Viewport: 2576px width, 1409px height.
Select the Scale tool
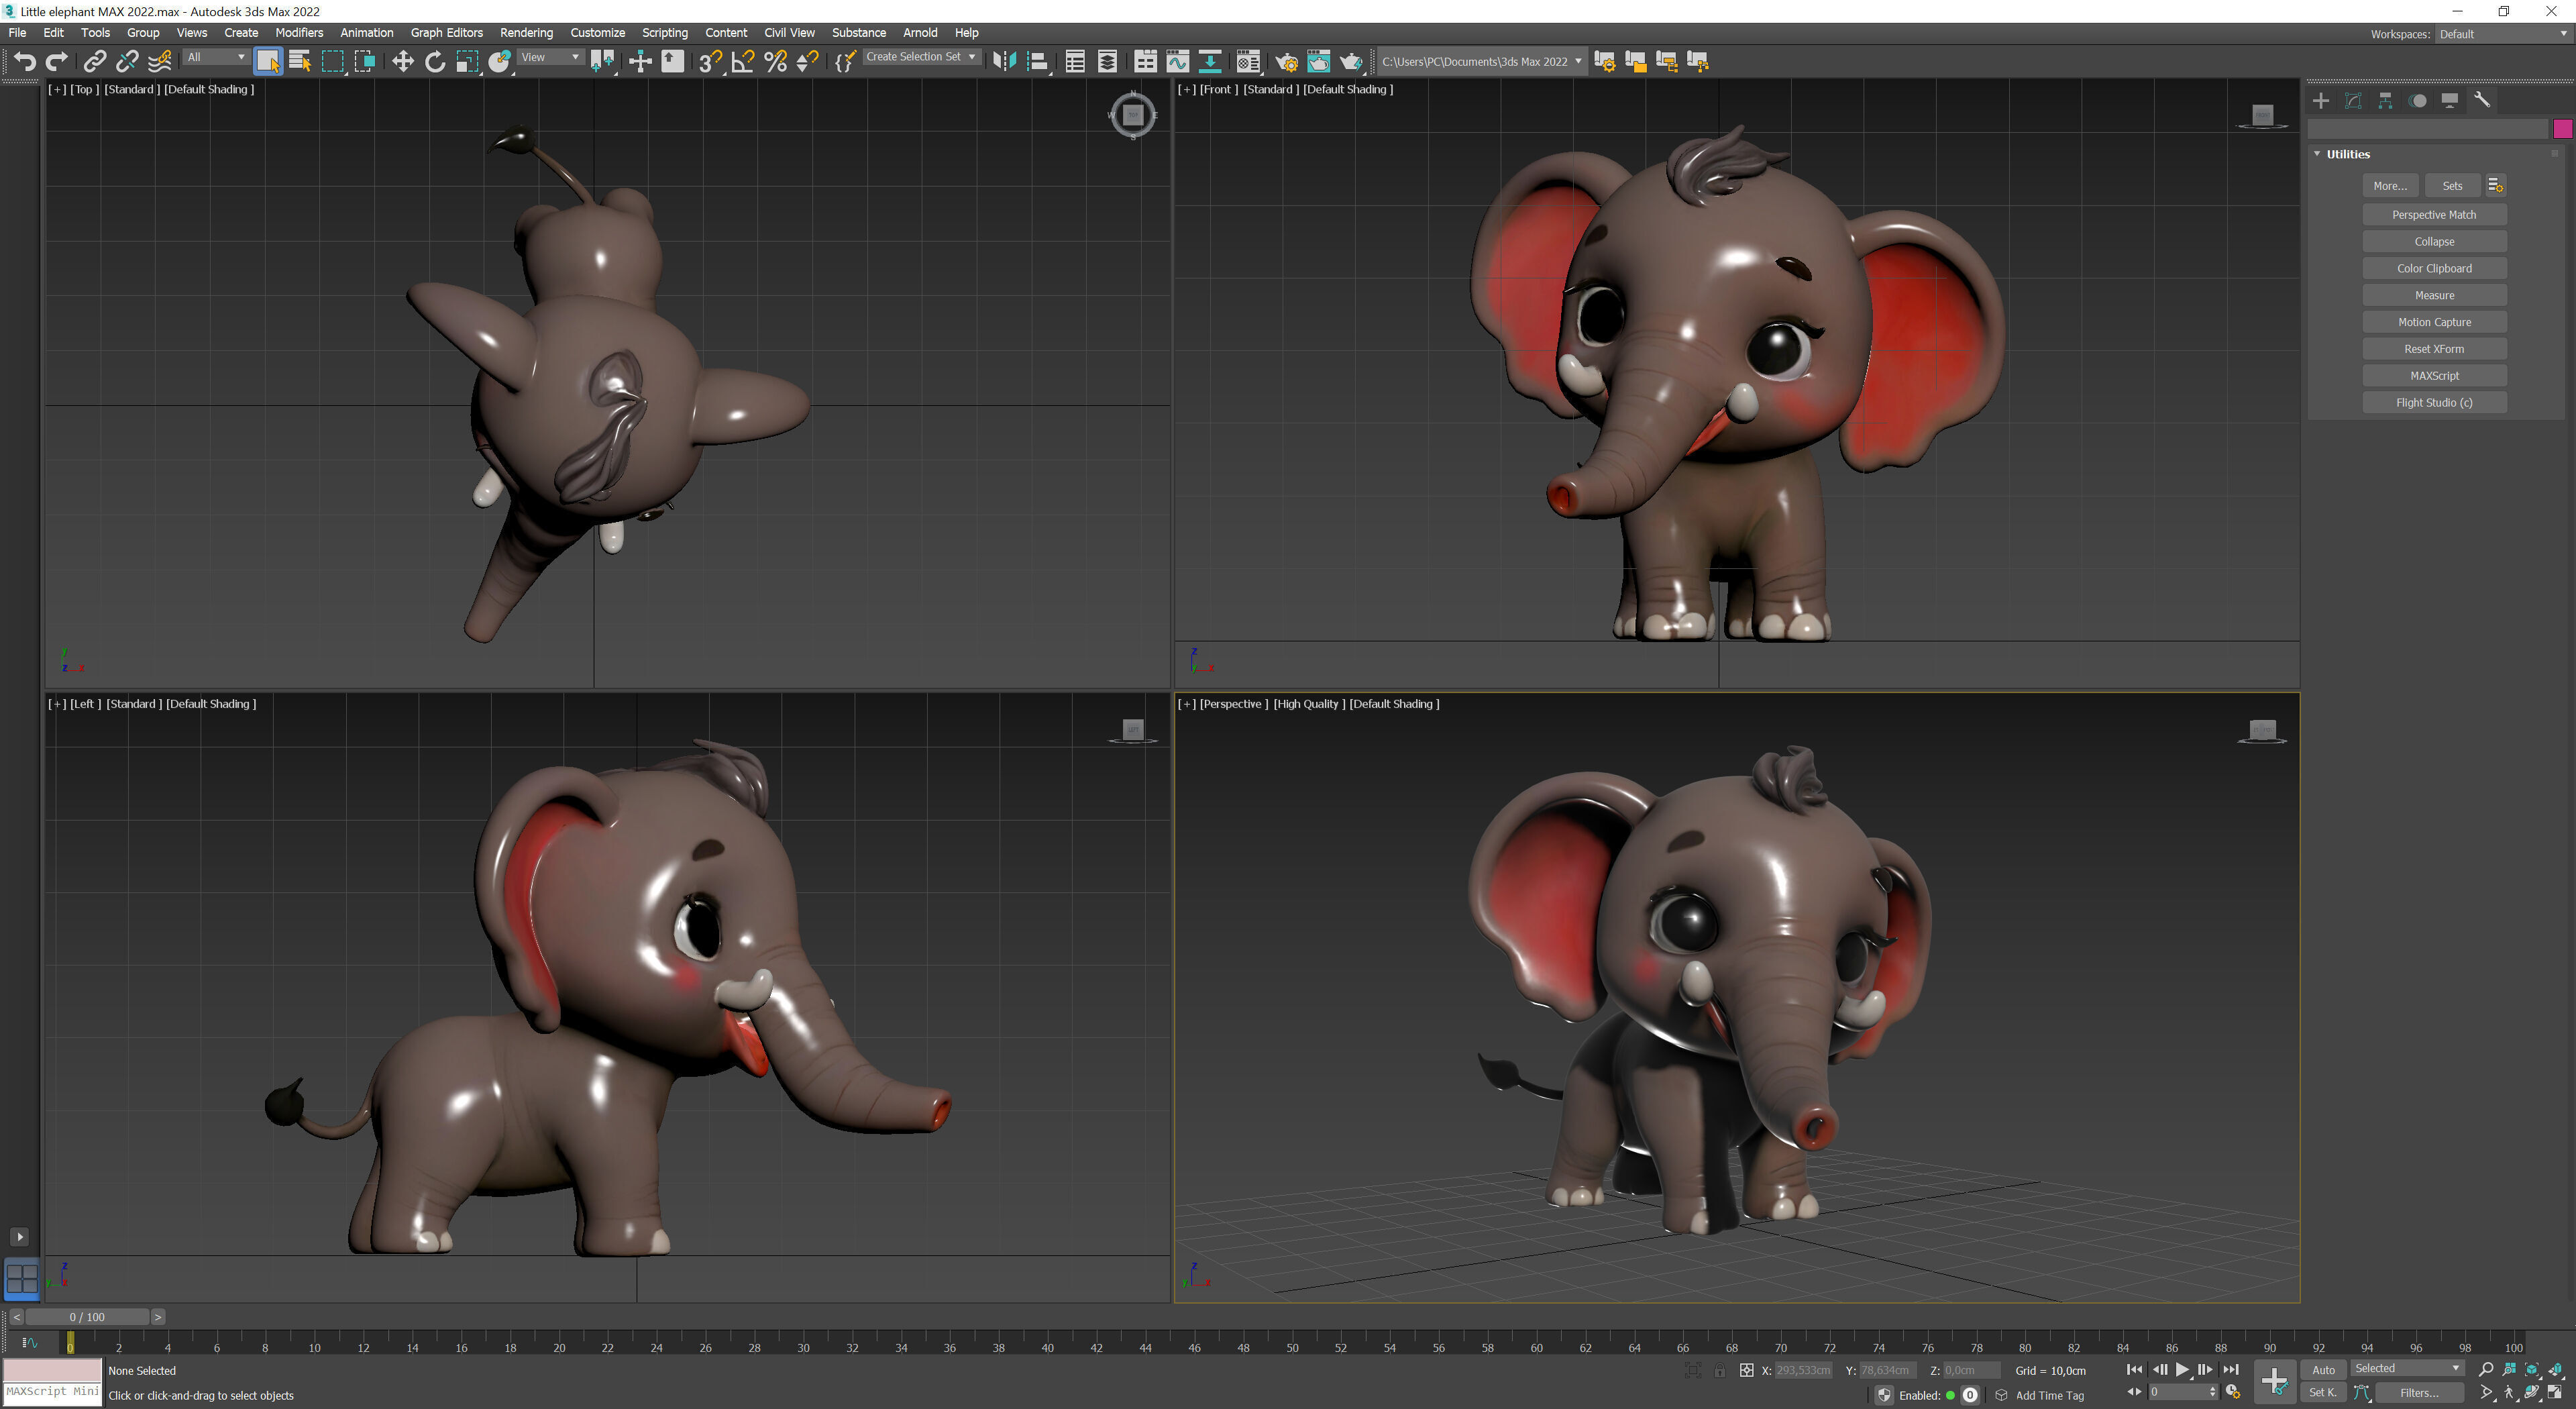tap(467, 62)
